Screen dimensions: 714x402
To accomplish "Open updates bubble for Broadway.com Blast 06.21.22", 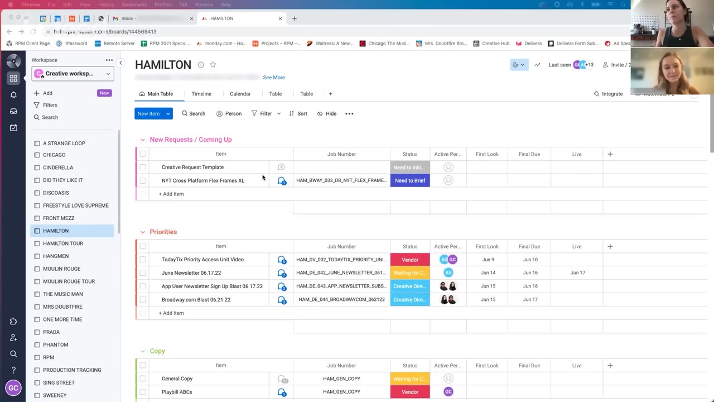I will [282, 300].
